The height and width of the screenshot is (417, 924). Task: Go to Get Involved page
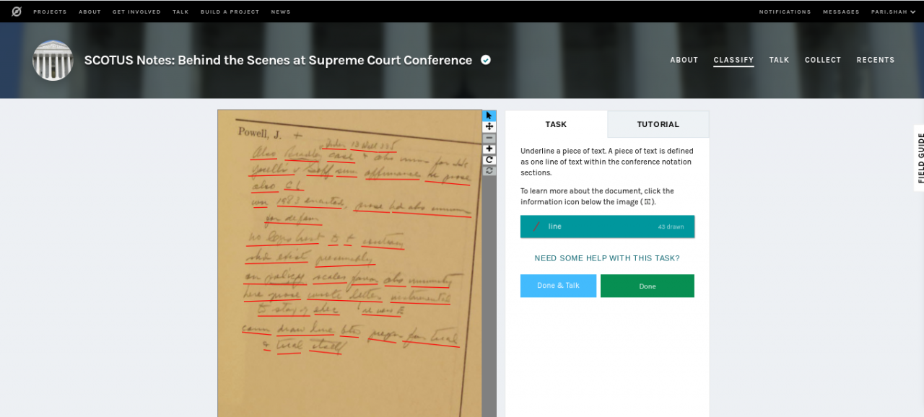tap(136, 12)
